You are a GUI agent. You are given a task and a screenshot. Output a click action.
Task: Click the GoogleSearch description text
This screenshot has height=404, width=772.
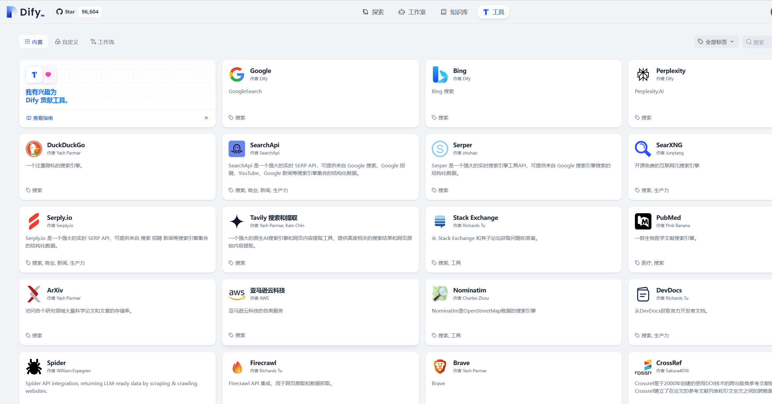(x=245, y=91)
